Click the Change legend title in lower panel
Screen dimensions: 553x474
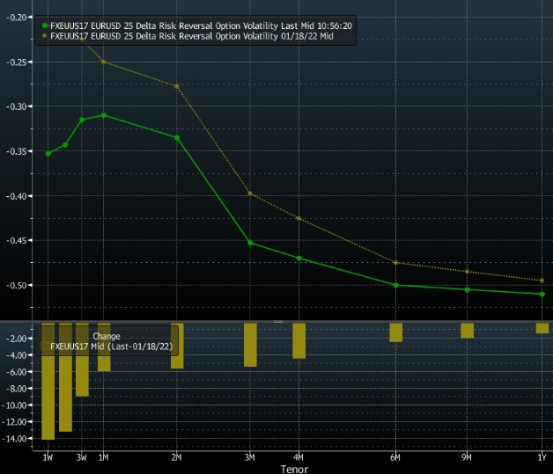point(107,336)
